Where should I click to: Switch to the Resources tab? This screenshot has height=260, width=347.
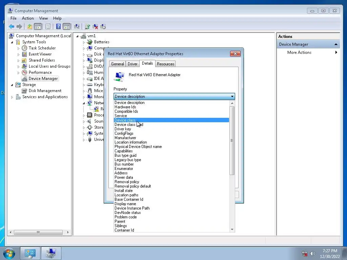(165, 64)
